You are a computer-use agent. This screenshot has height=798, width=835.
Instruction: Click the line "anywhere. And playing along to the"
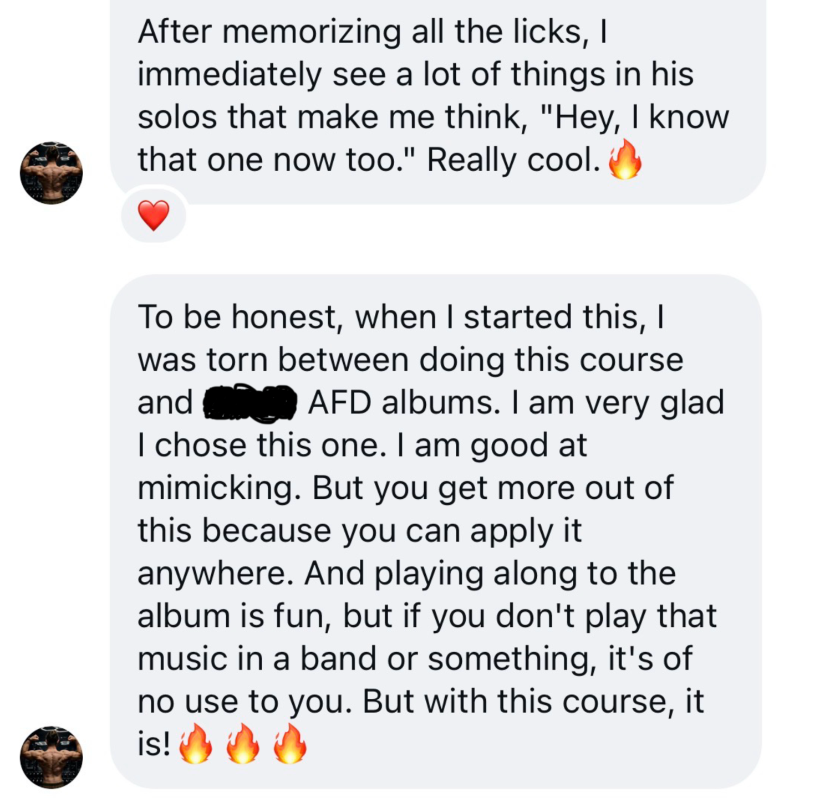(406, 574)
